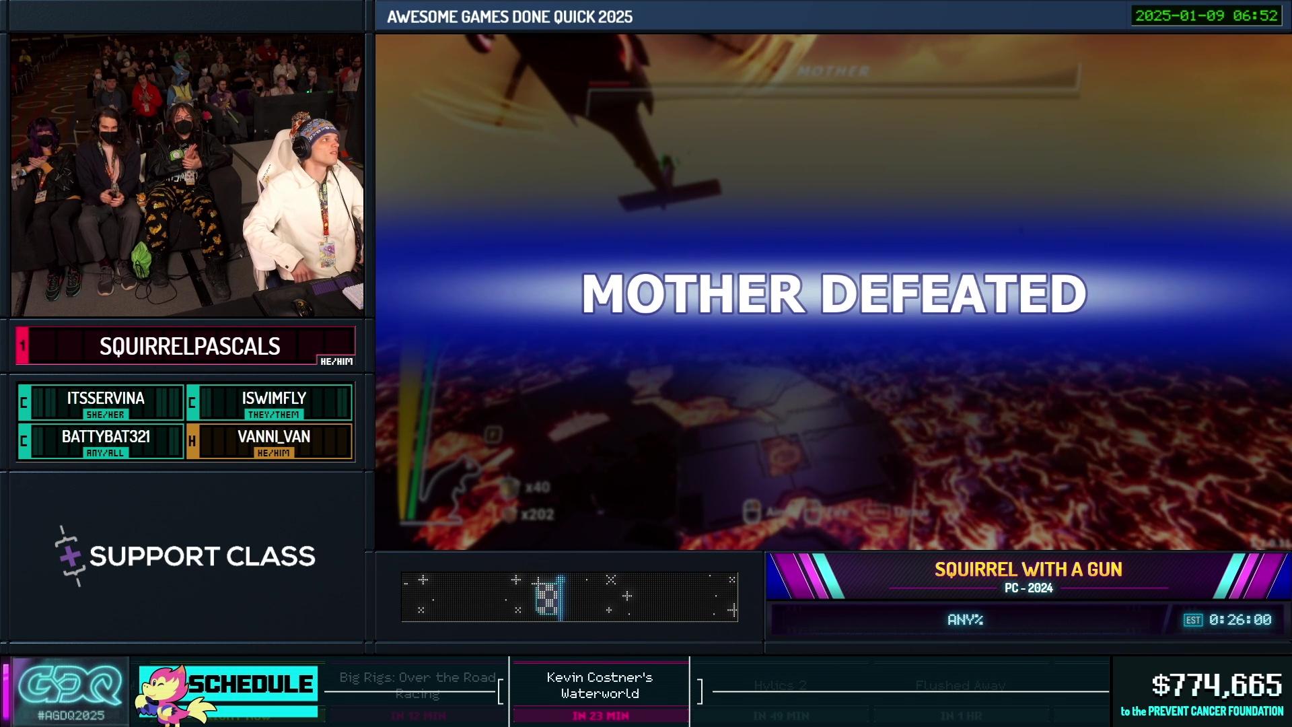The width and height of the screenshot is (1292, 727).
Task: Click the SHE/HER pronoun tag
Action: [x=106, y=415]
